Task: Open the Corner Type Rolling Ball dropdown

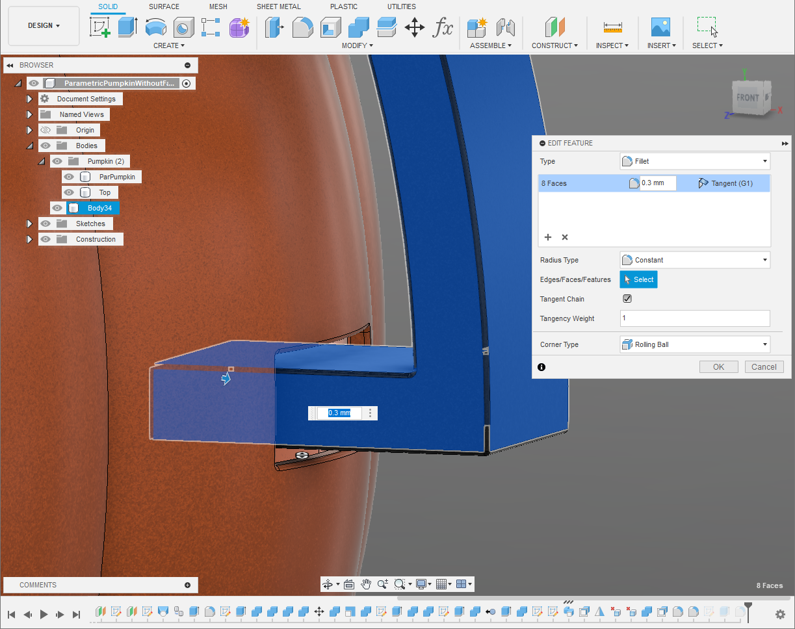Action: [x=695, y=344]
